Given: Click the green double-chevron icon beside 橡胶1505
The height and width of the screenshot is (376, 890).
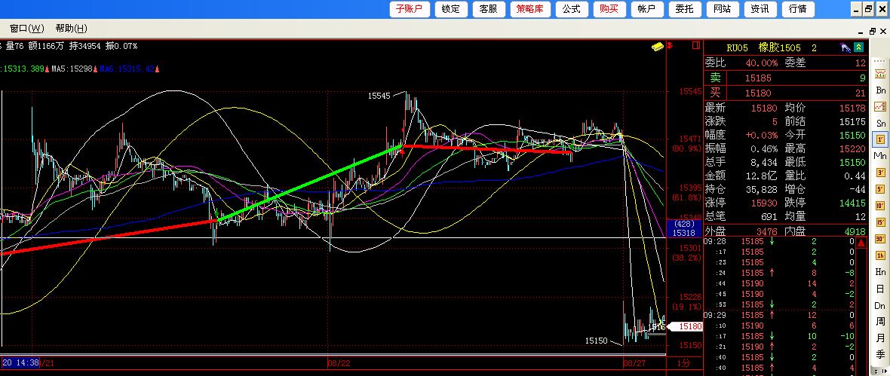Looking at the screenshot, I should point(859,47).
